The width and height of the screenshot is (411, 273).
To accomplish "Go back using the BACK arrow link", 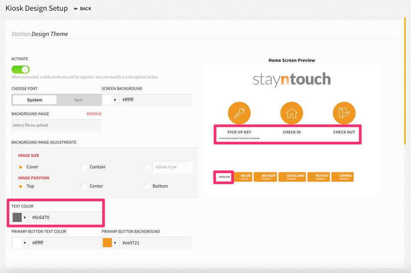I will (83, 8).
